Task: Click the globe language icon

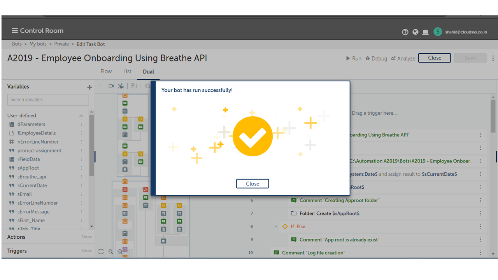Action: tap(416, 32)
